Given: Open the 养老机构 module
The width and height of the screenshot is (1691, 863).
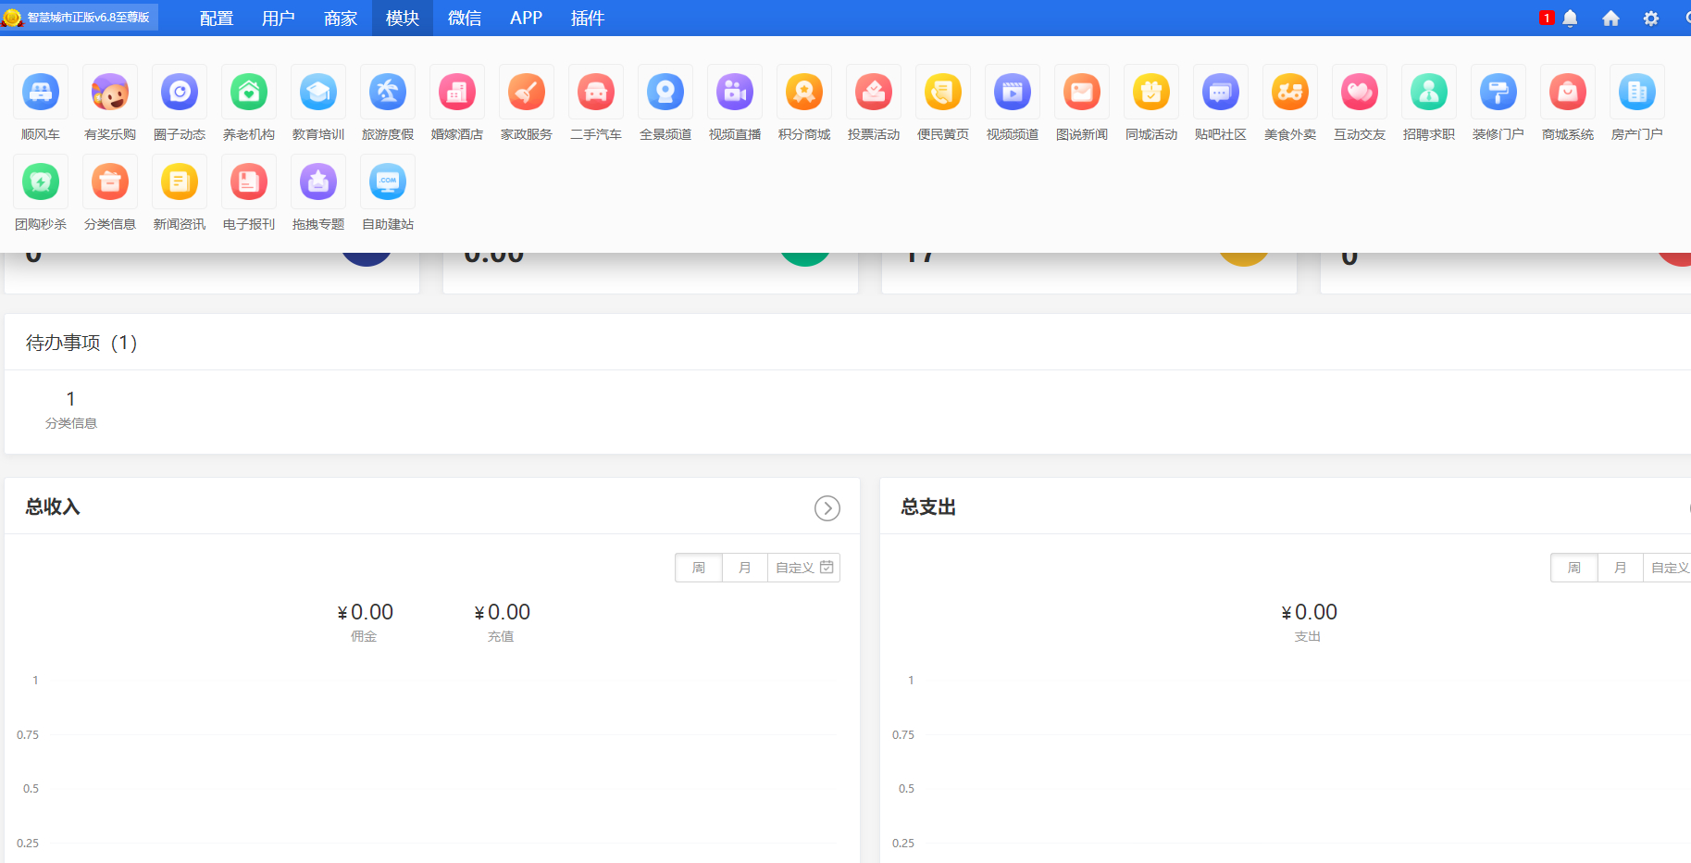Looking at the screenshot, I should [249, 104].
